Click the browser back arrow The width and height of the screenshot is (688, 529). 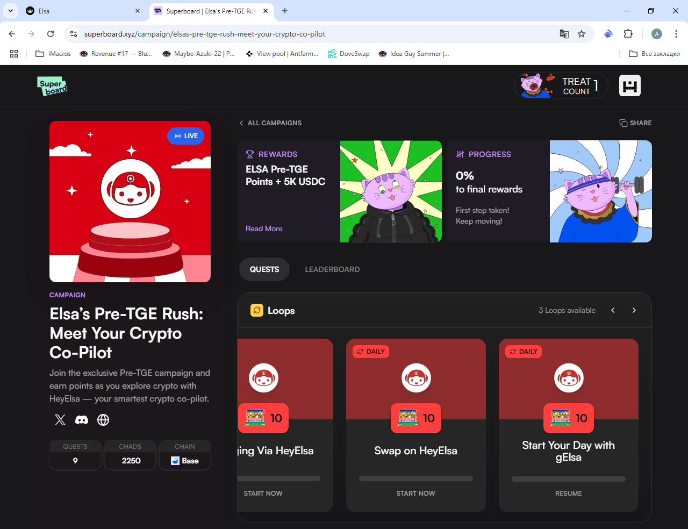(12, 34)
